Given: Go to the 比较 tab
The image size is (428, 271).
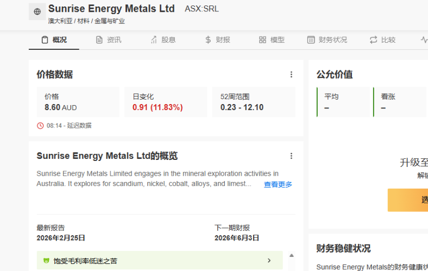Looking at the screenshot, I should click(x=382, y=40).
